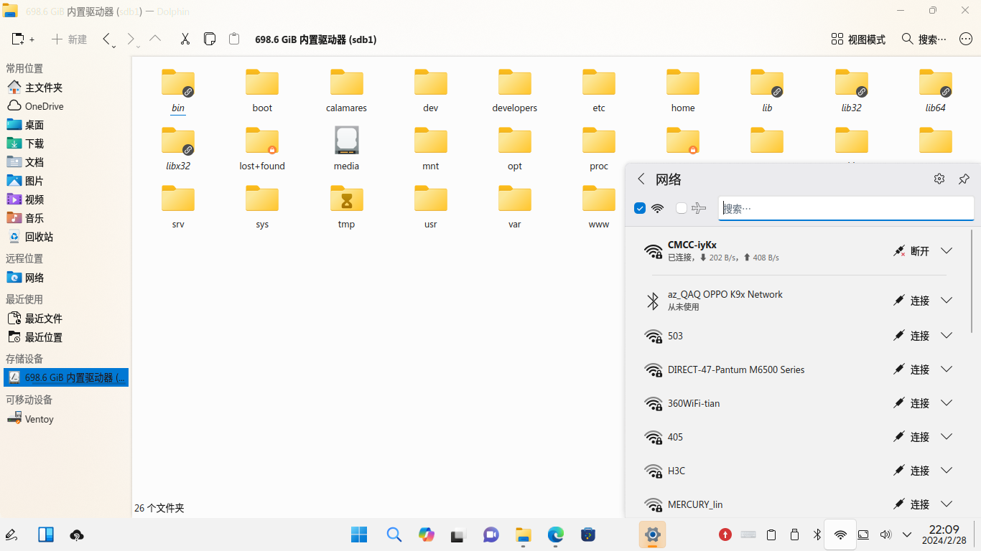Open the view mode menu
This screenshot has width=981, height=551.
pos(858,39)
